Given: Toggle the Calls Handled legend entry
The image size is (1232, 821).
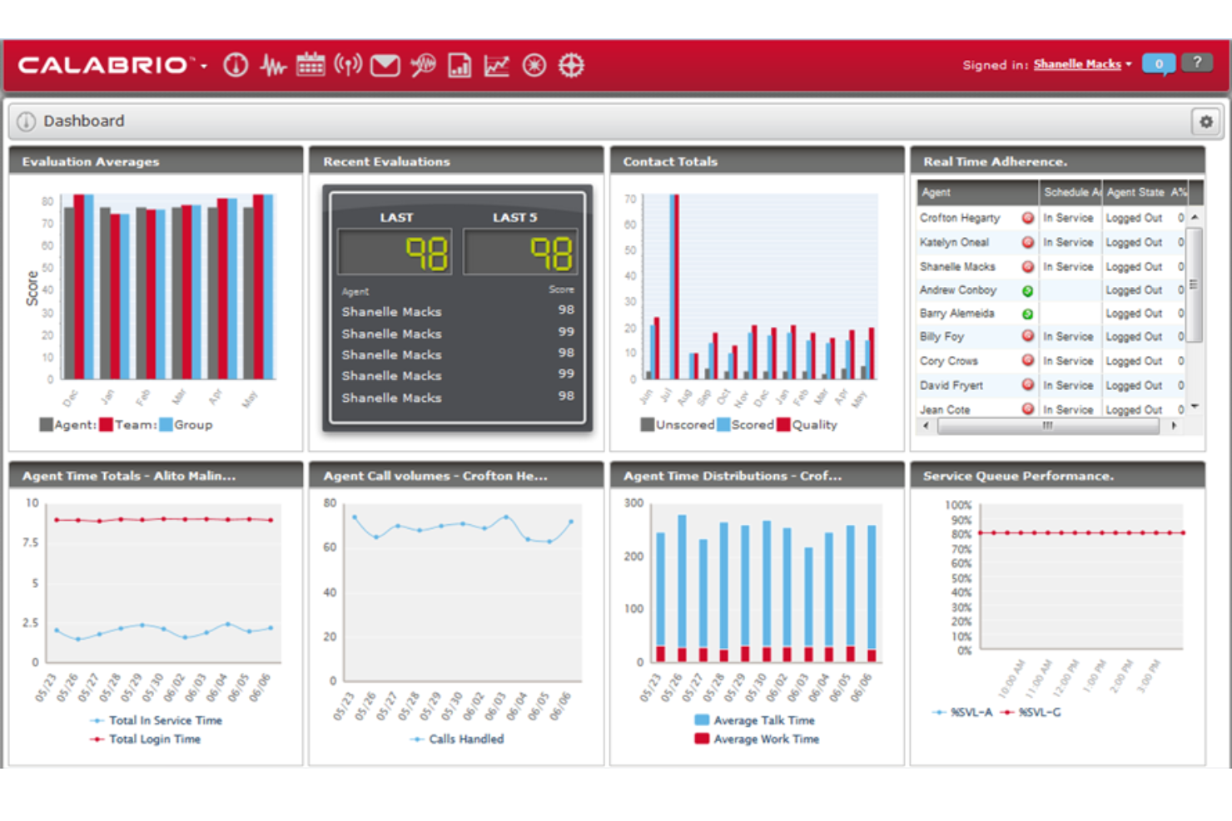Looking at the screenshot, I should coord(458,739).
